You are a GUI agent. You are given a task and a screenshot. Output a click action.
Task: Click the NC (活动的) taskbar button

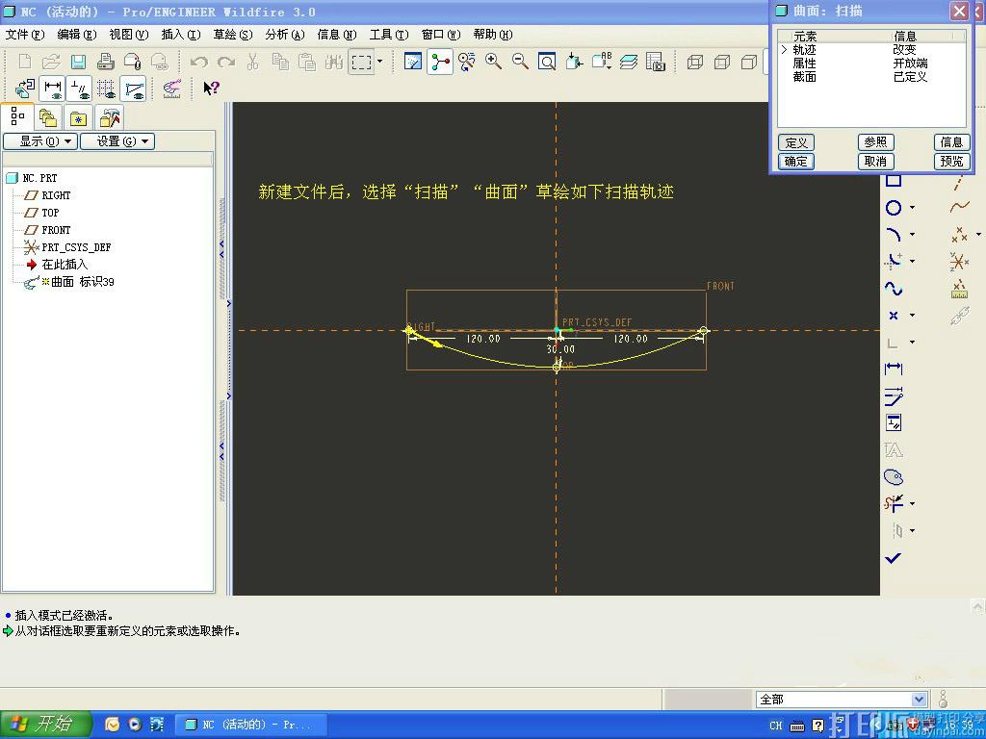pos(250,725)
